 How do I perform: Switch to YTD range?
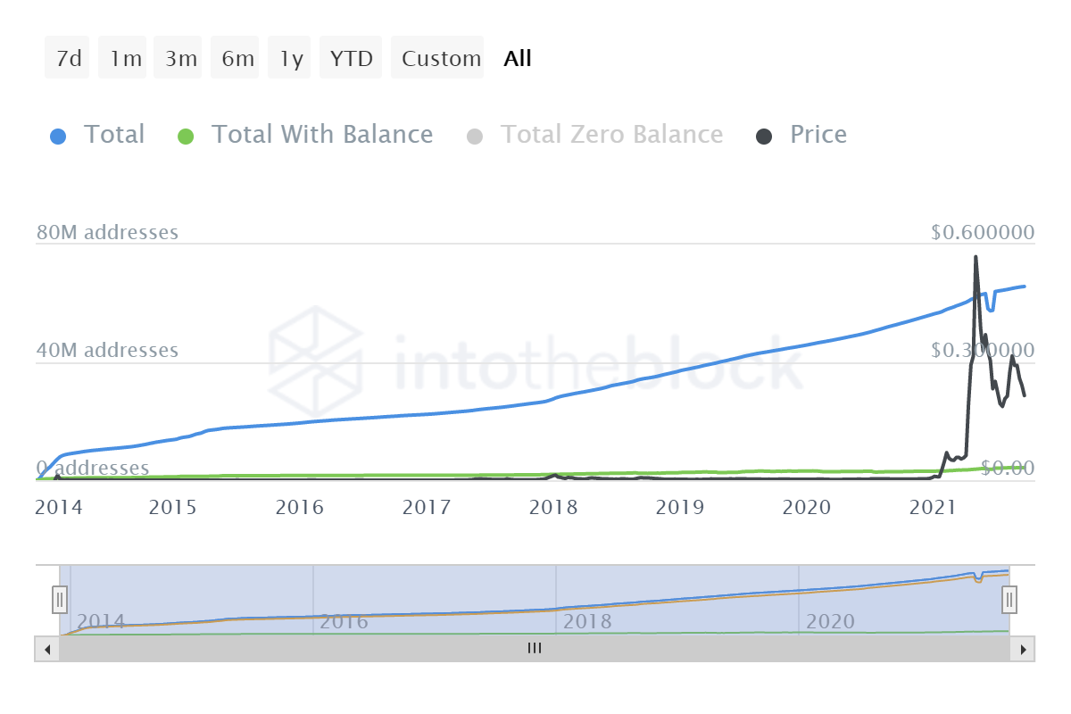[351, 59]
